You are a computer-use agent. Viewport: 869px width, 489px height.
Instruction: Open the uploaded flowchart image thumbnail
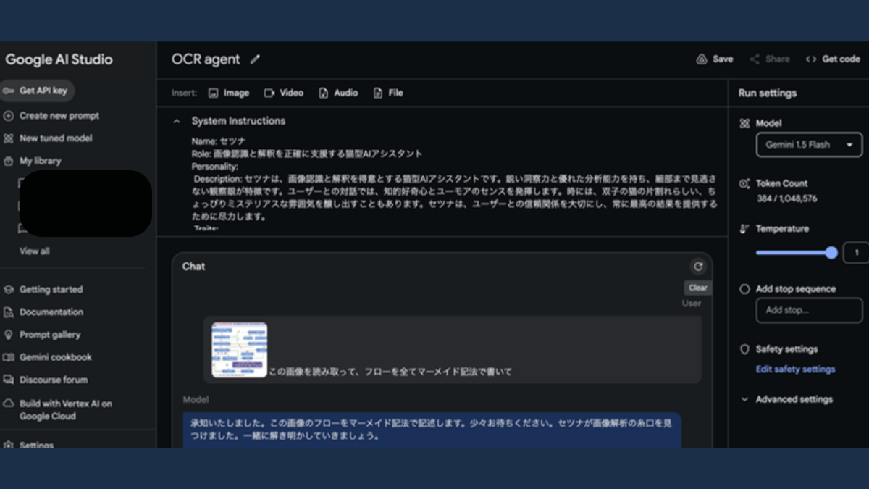pyautogui.click(x=239, y=350)
